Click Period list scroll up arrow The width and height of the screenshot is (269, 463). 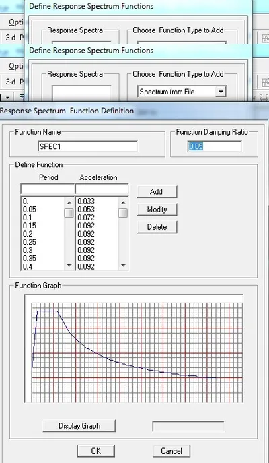69,203
